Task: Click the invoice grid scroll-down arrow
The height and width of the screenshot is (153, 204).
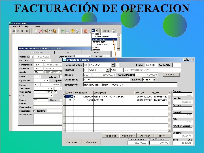Action: (x=169, y=130)
